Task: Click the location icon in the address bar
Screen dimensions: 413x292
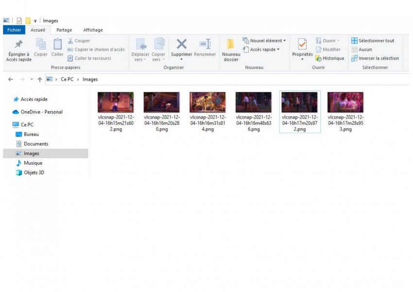Action: click(x=49, y=79)
